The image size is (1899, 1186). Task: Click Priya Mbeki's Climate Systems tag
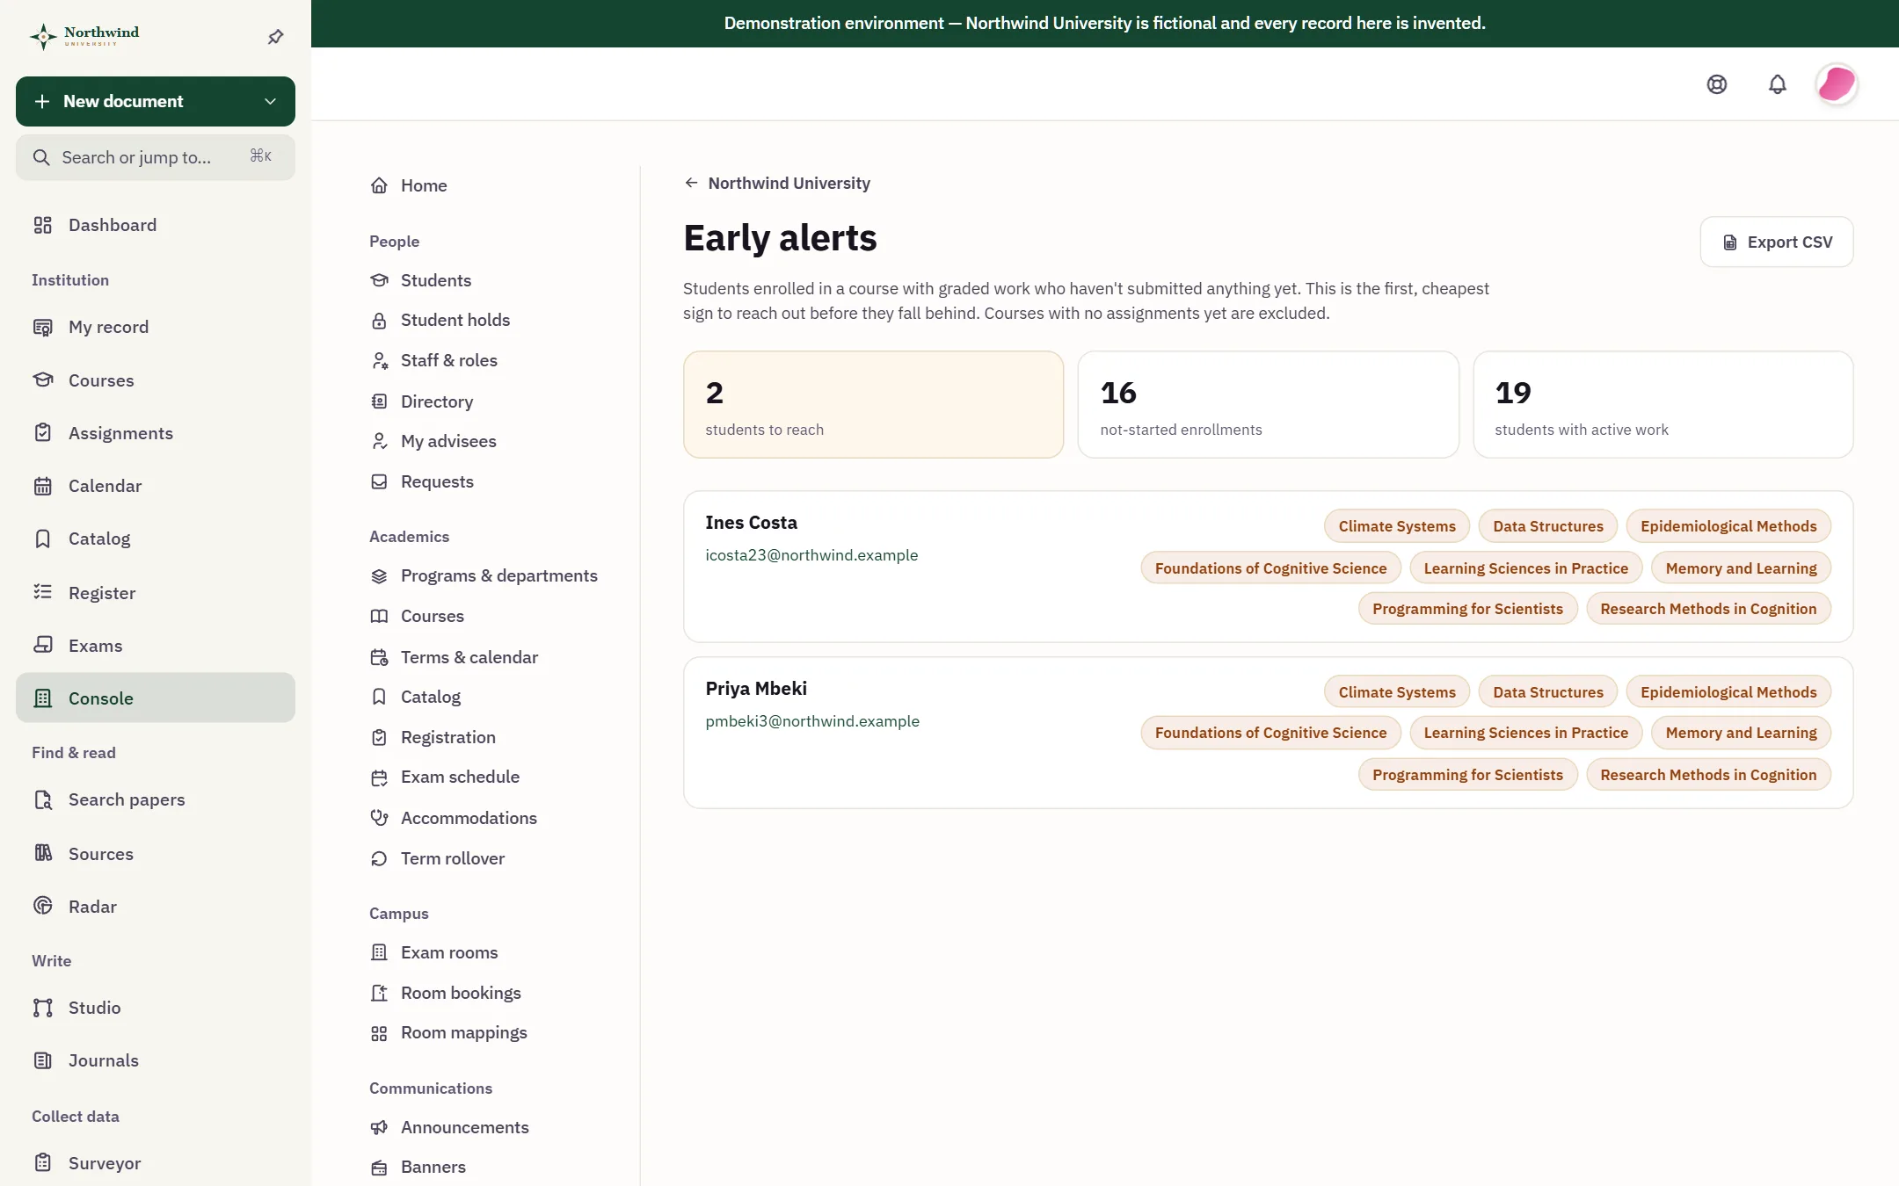click(1396, 692)
